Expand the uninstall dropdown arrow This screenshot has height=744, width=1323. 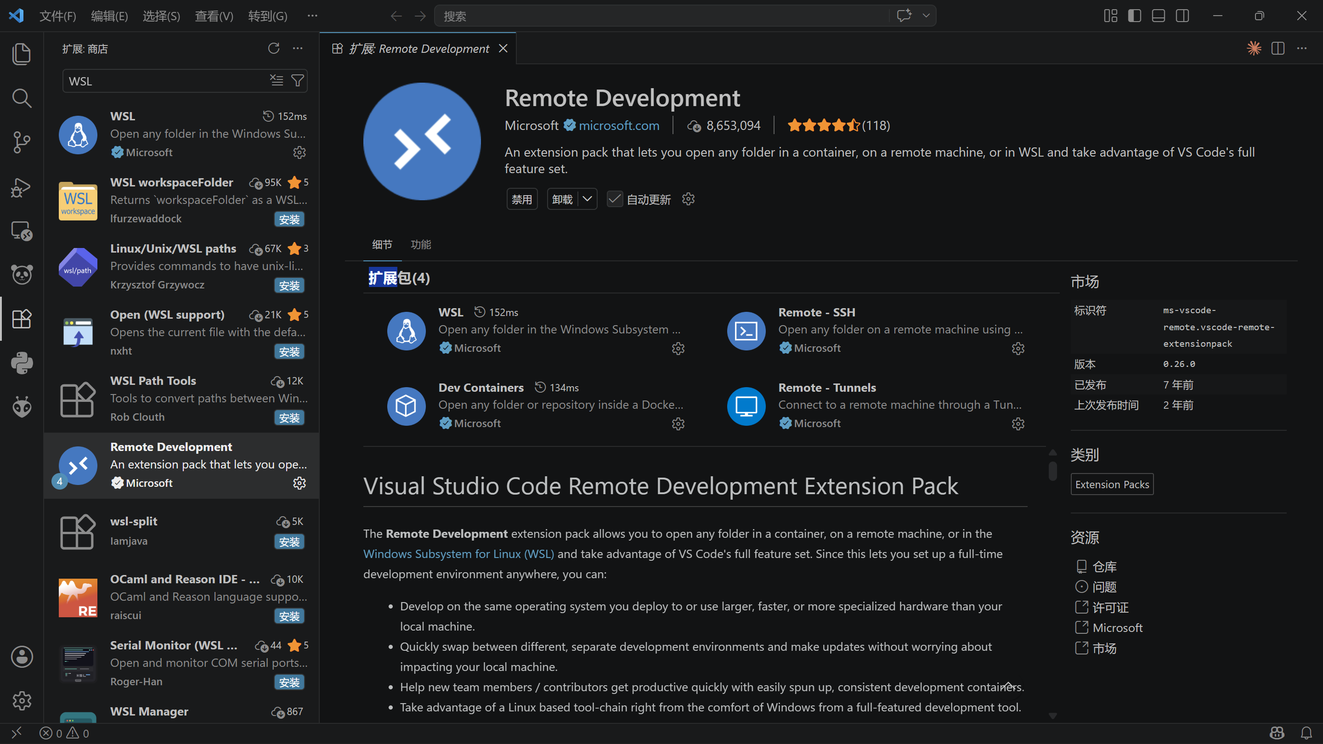pyautogui.click(x=588, y=199)
